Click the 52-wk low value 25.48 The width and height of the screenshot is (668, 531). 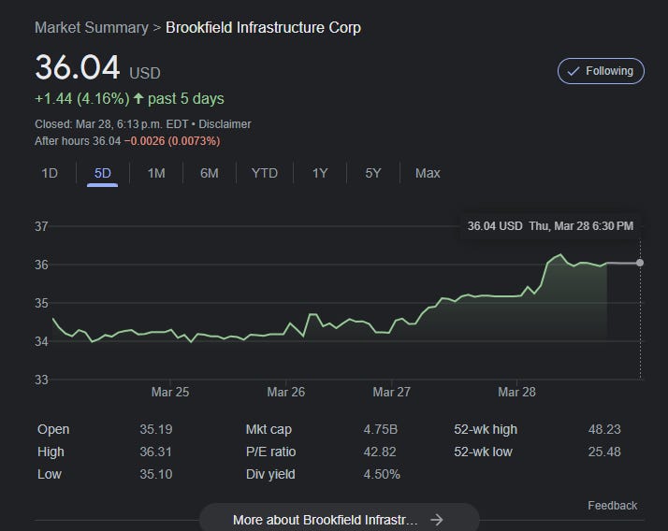tap(604, 452)
